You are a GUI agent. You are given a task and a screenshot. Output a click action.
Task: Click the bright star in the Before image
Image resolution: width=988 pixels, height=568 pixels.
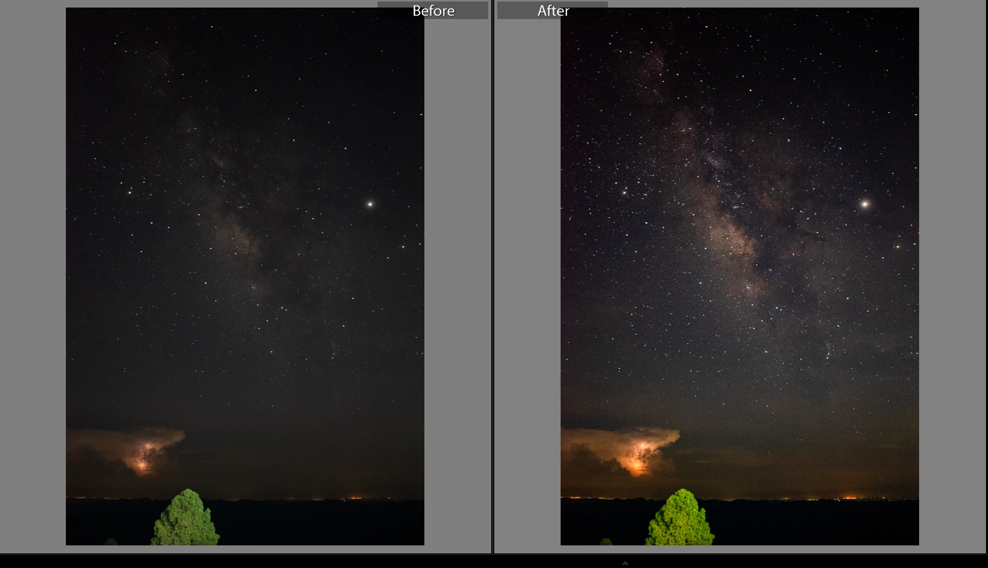(x=370, y=204)
